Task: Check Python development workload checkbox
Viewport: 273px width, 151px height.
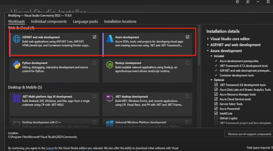Action: (x=94, y=63)
